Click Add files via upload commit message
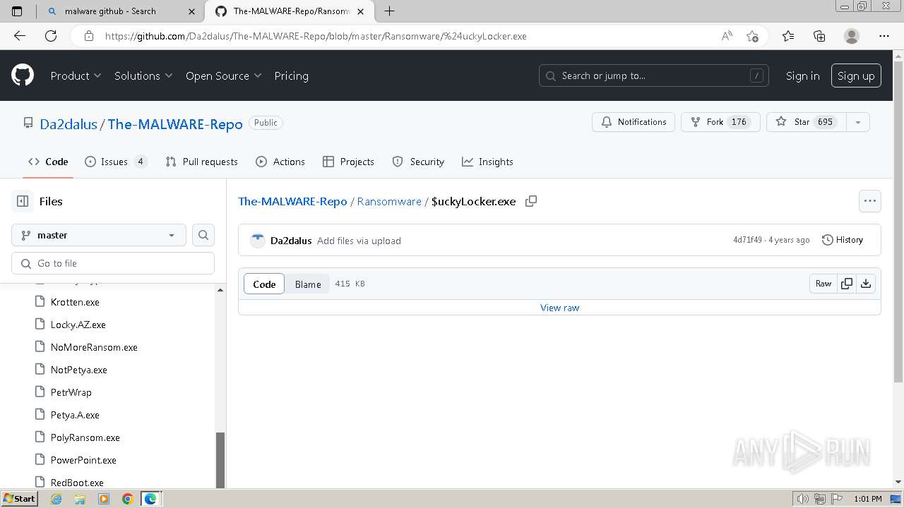This screenshot has width=904, height=508. click(x=359, y=241)
